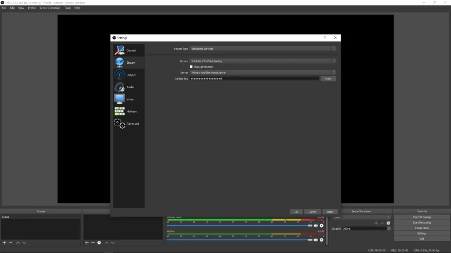Select the Hotkeys settings icon
This screenshot has width=451, height=253.
click(119, 110)
